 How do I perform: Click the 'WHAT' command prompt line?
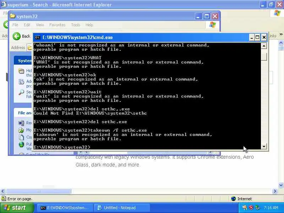coord(67,58)
